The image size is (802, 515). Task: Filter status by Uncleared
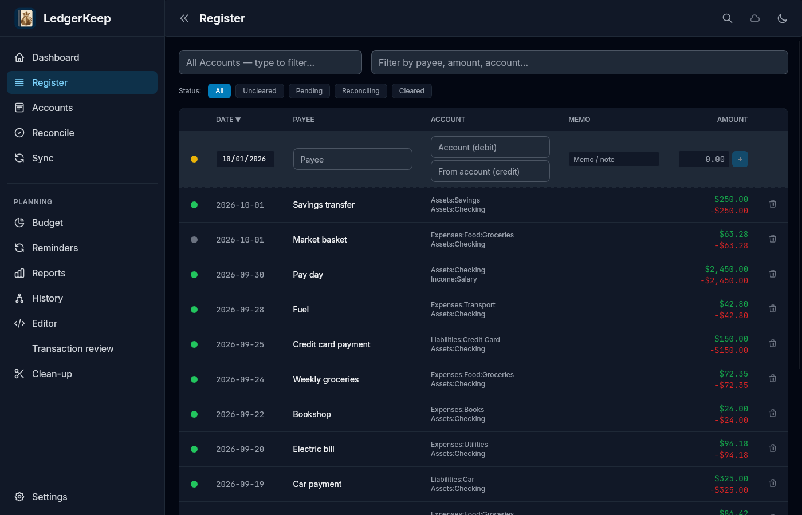260,91
